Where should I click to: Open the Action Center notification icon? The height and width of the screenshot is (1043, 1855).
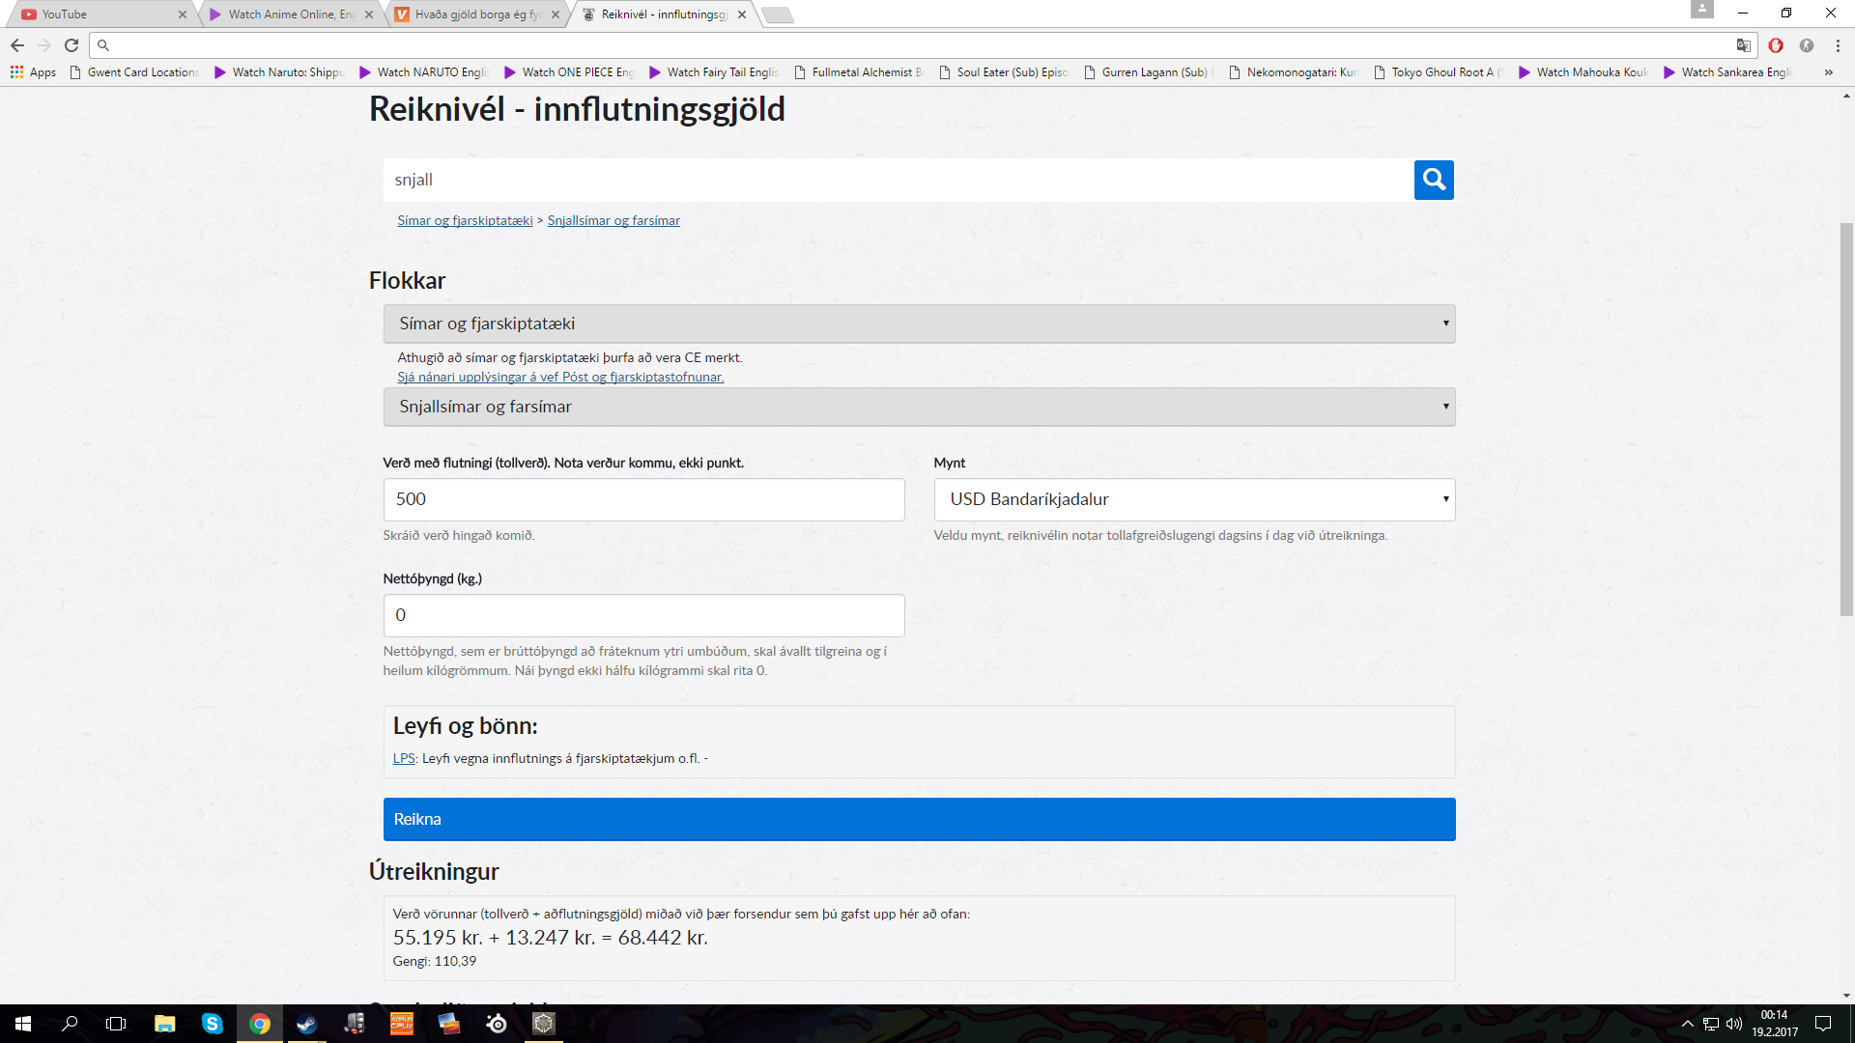click(1823, 1024)
